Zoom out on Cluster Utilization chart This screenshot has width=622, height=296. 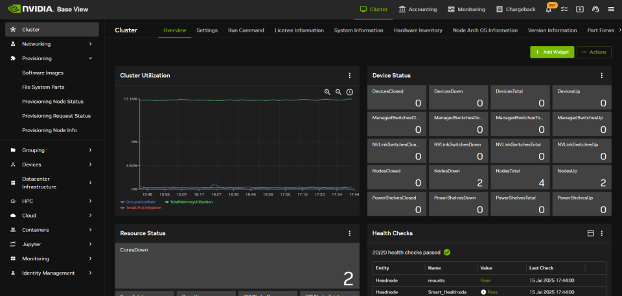338,93
